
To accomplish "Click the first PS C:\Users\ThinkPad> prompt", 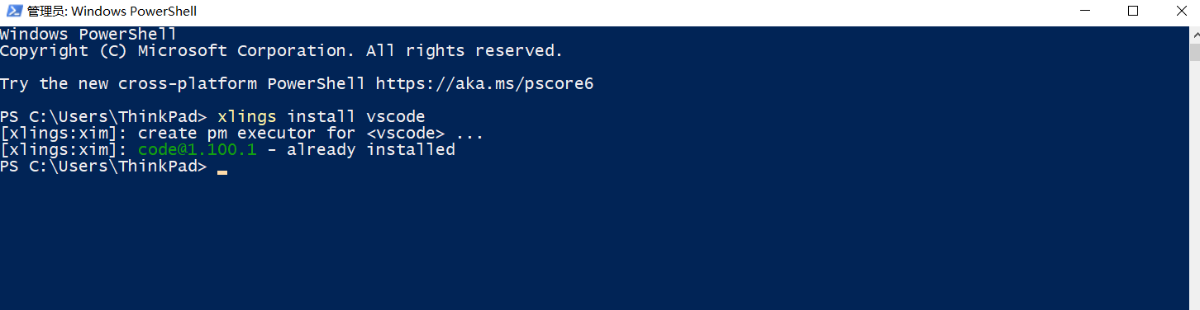I will point(103,117).
